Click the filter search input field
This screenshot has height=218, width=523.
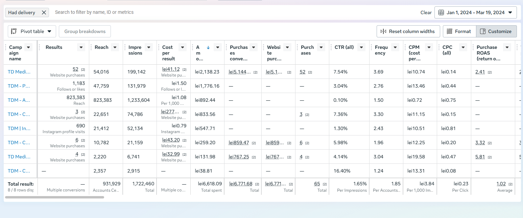(233, 12)
